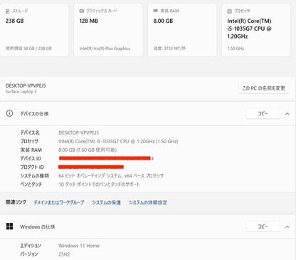Click the storage icon in ストレージ card

coord(8,11)
